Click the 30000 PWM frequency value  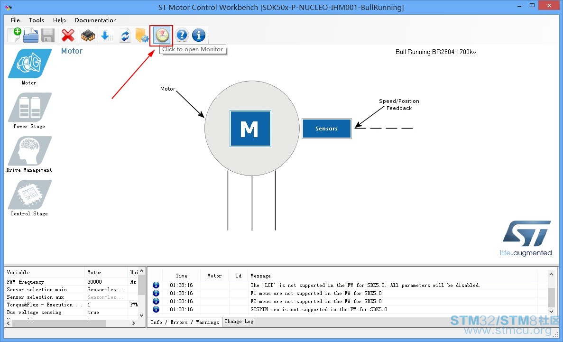94,282
